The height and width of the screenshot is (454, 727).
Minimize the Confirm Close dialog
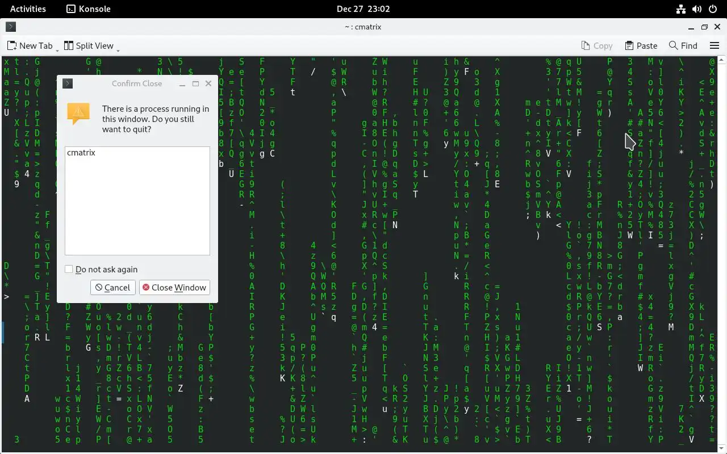click(182, 83)
